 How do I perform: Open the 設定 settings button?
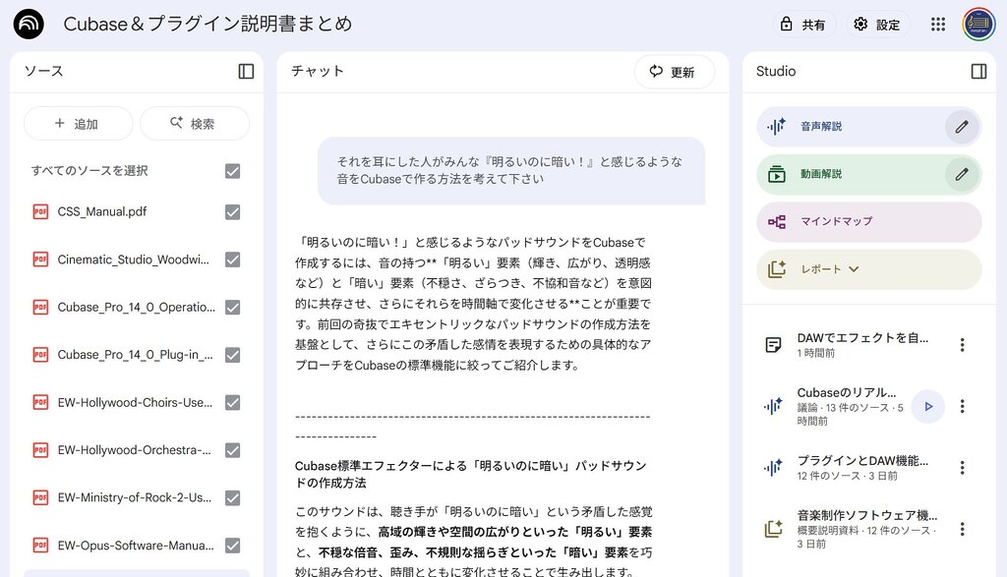pos(878,25)
